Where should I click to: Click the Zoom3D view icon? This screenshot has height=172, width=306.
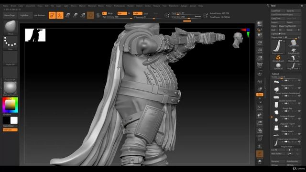click(x=260, y=123)
